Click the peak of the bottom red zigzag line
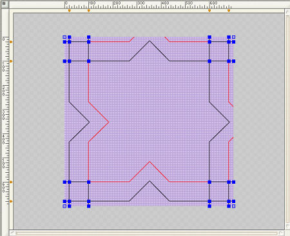 pyautogui.click(x=150, y=162)
